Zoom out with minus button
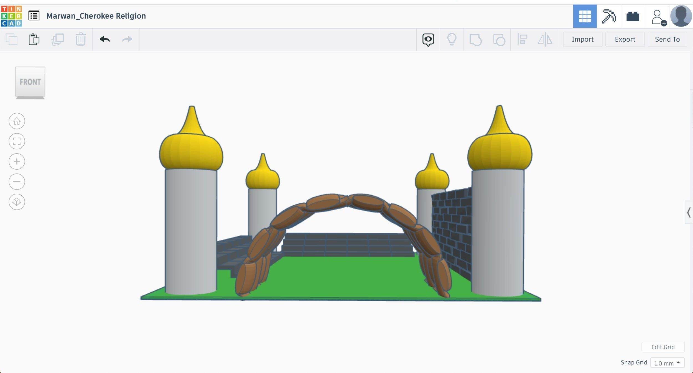Image resolution: width=693 pixels, height=373 pixels. tap(17, 182)
